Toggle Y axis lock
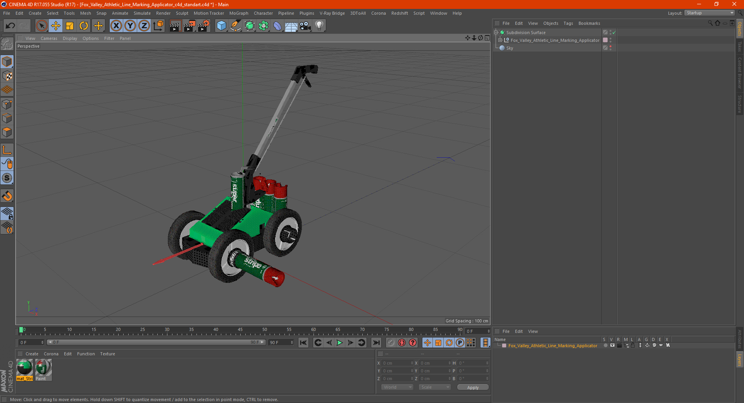The height and width of the screenshot is (403, 744). click(x=130, y=26)
